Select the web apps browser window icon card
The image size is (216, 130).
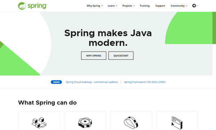177,121
